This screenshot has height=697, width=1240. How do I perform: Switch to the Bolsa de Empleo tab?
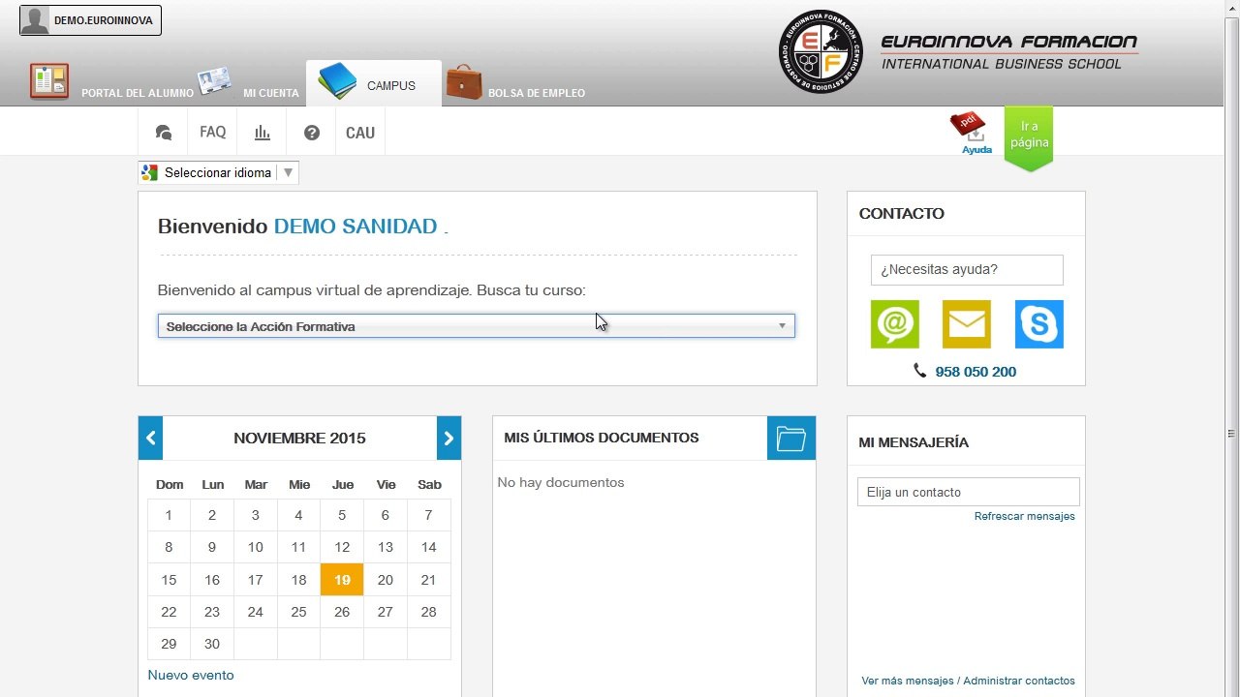[515, 82]
